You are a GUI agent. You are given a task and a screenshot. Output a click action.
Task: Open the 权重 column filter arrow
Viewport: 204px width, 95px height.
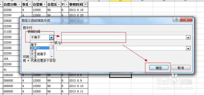click(x=30, y=4)
